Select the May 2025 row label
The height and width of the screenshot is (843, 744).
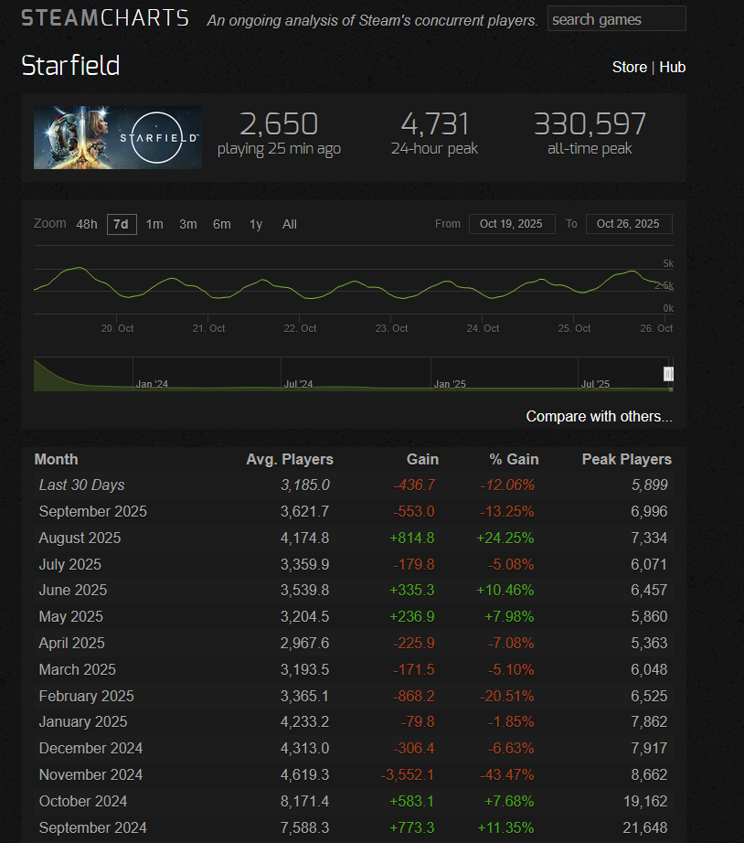tap(70, 616)
